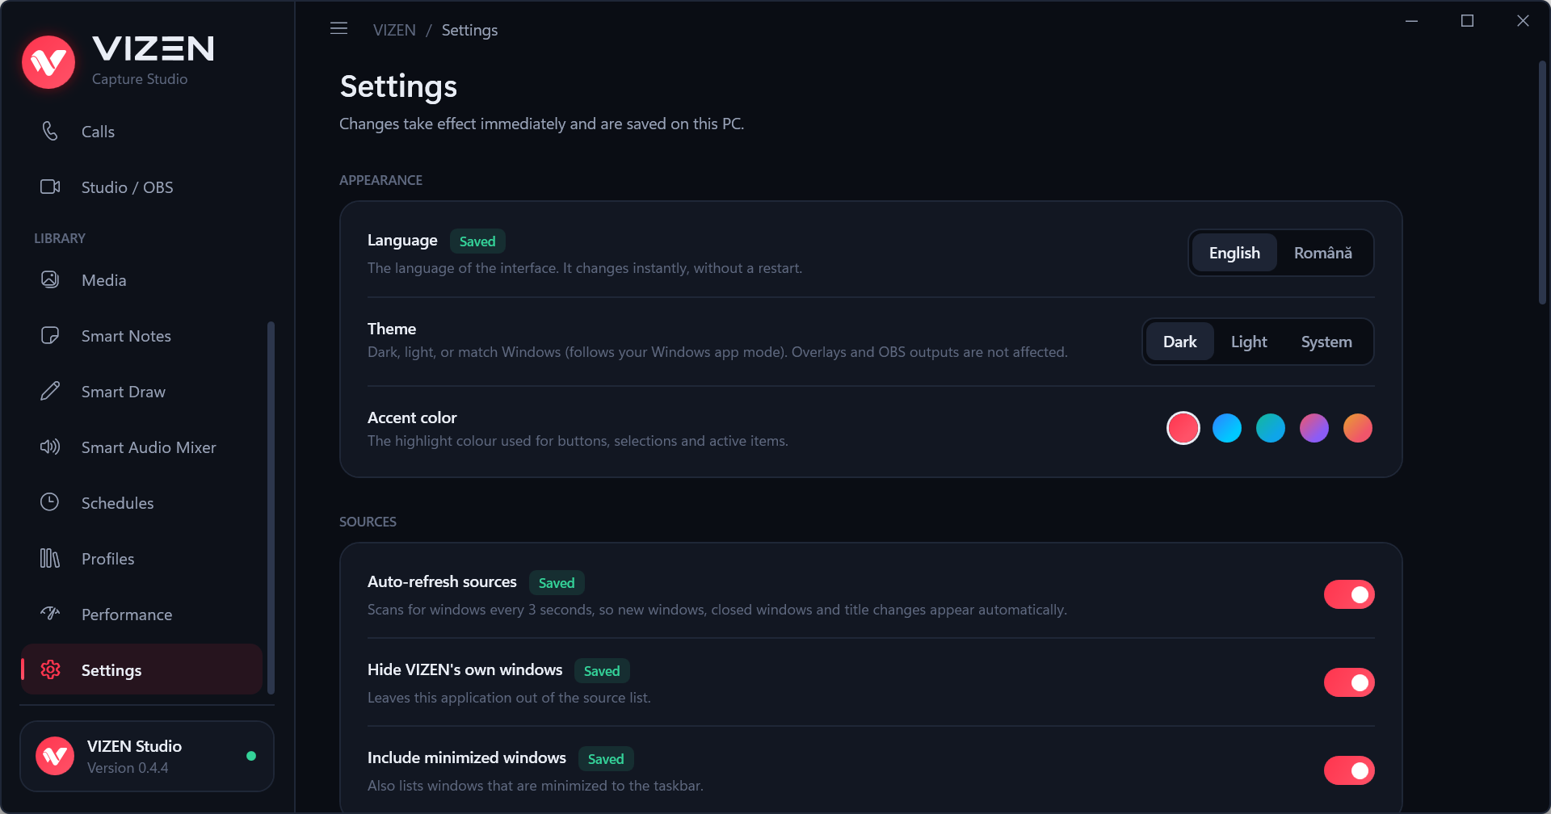This screenshot has width=1551, height=814.
Task: Open Calls via the phone icon
Action: click(50, 131)
